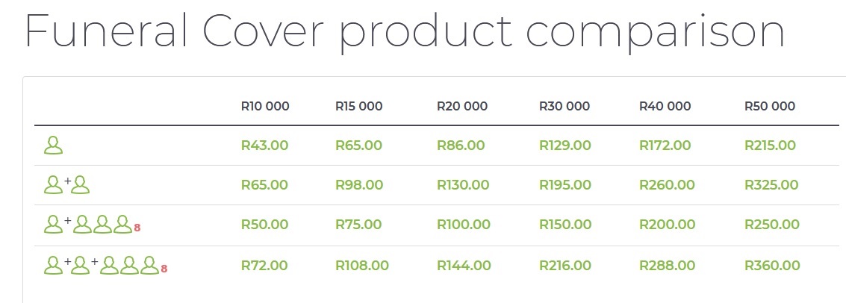This screenshot has width=846, height=303.
Task: Select the R20 000 column header
Action: click(462, 106)
